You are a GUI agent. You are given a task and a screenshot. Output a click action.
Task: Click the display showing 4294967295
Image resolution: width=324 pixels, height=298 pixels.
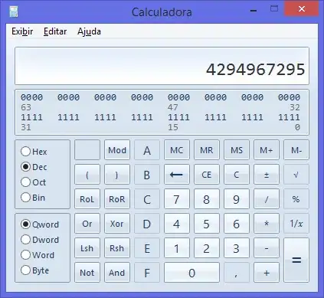pos(162,66)
